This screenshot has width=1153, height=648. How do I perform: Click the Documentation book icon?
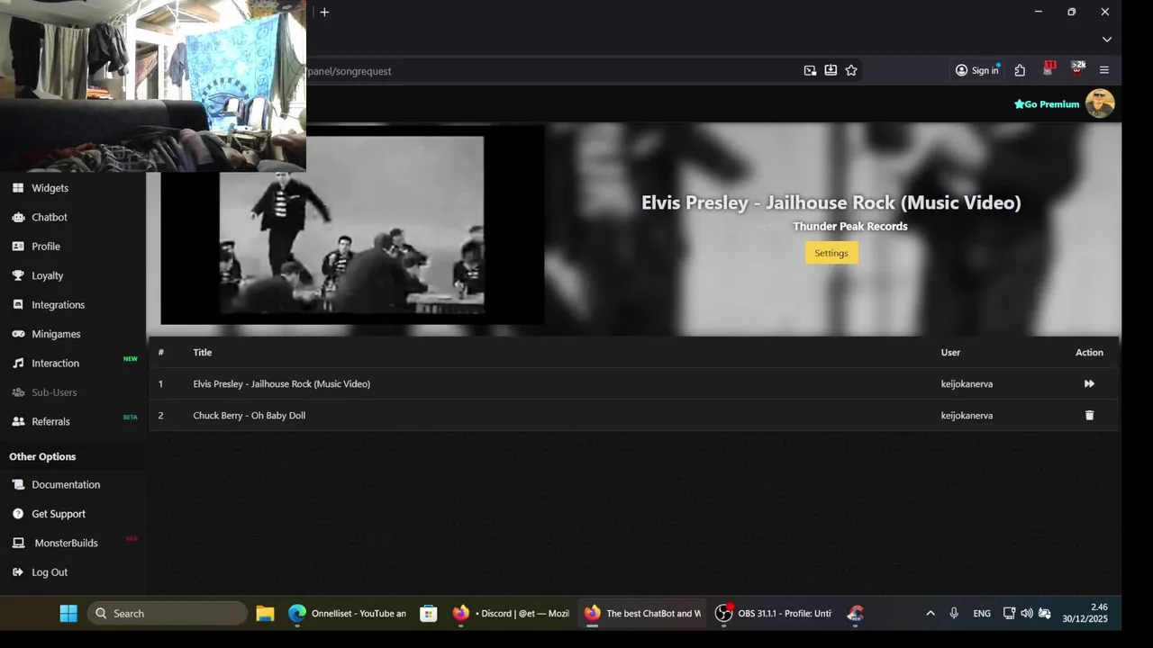(18, 484)
